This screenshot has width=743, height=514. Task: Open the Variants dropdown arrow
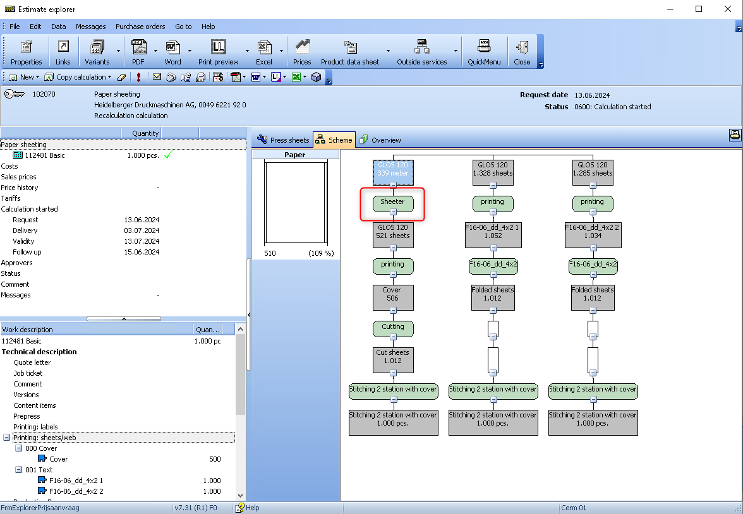pyautogui.click(x=119, y=51)
